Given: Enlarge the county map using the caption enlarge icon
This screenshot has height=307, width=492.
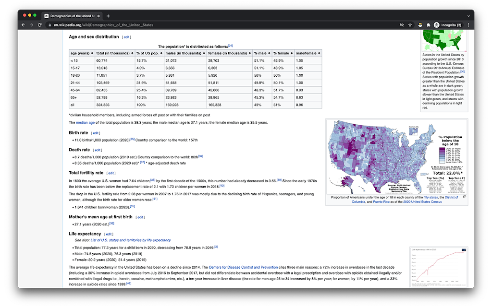Looking at the screenshot, I should (465, 197).
